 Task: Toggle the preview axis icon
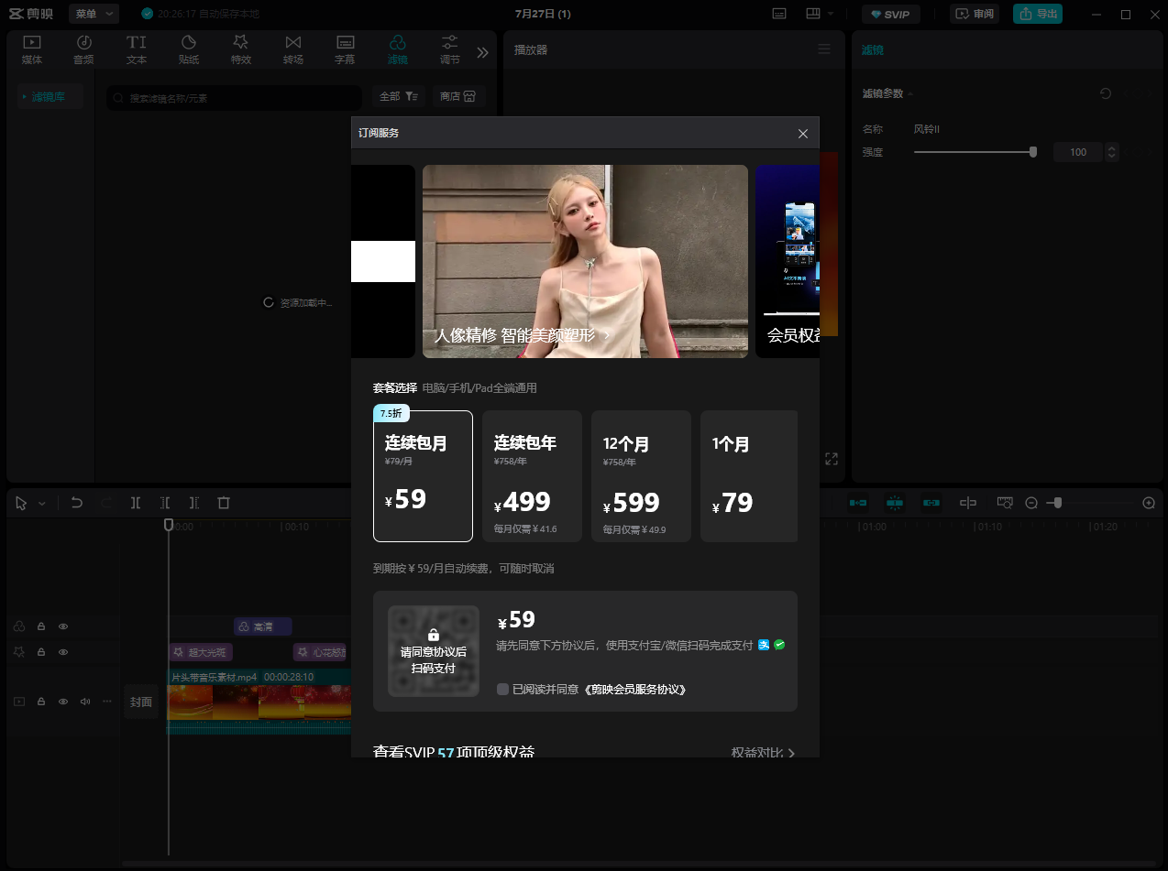pos(968,503)
